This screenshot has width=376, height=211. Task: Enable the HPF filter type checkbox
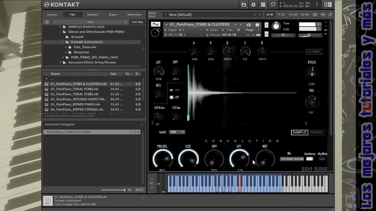pos(172,90)
